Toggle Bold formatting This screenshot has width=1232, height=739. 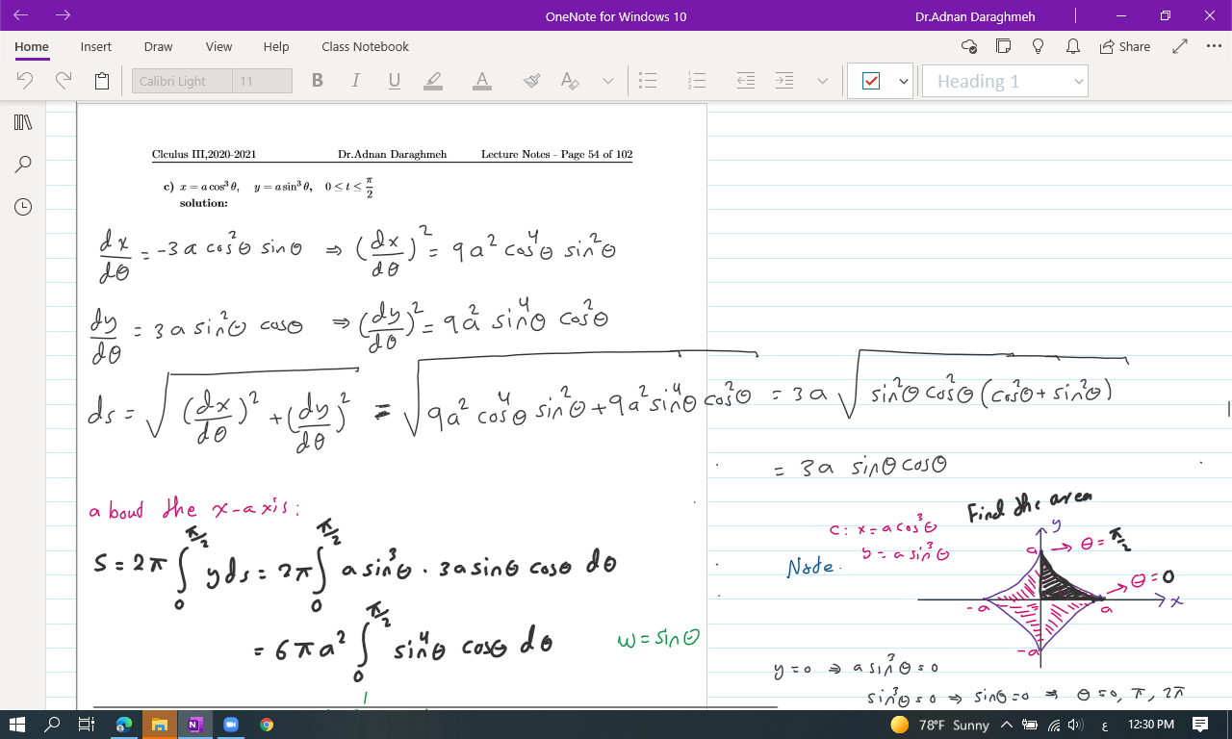click(318, 81)
